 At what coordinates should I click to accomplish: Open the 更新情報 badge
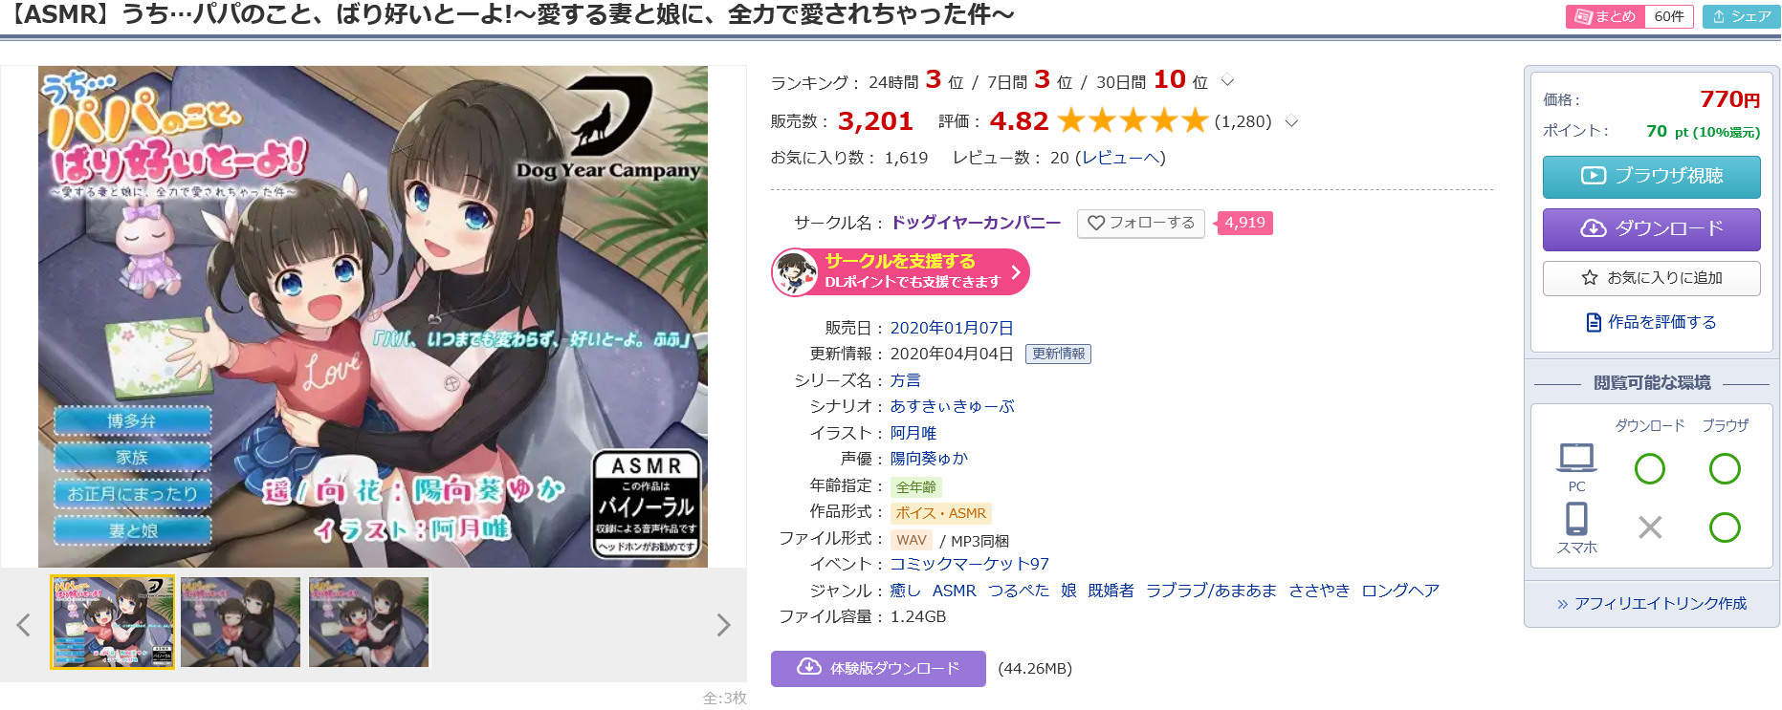(x=1058, y=354)
